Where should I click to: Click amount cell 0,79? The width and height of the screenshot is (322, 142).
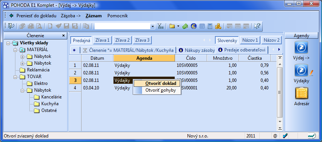[x=255, y=65]
